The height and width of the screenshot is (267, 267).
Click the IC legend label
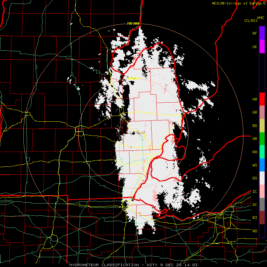[x=255, y=192]
